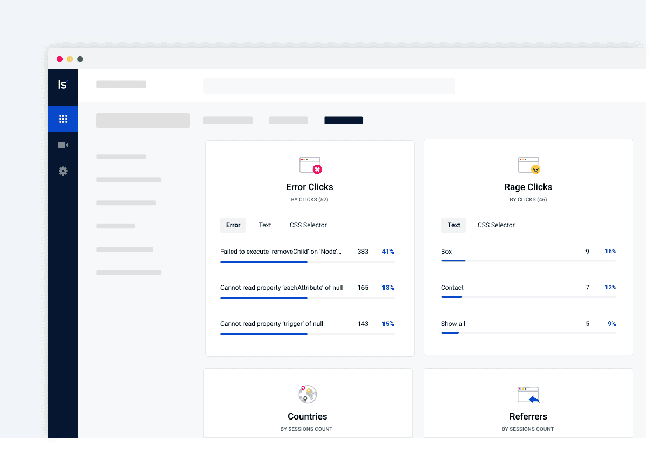Screen dimensions: 663x454
Task: Click 'Failed to execute removeChild on Node' row
Action: (x=308, y=255)
